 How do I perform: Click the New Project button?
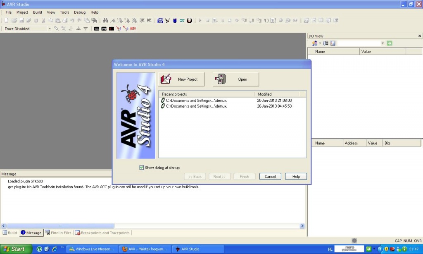point(181,79)
